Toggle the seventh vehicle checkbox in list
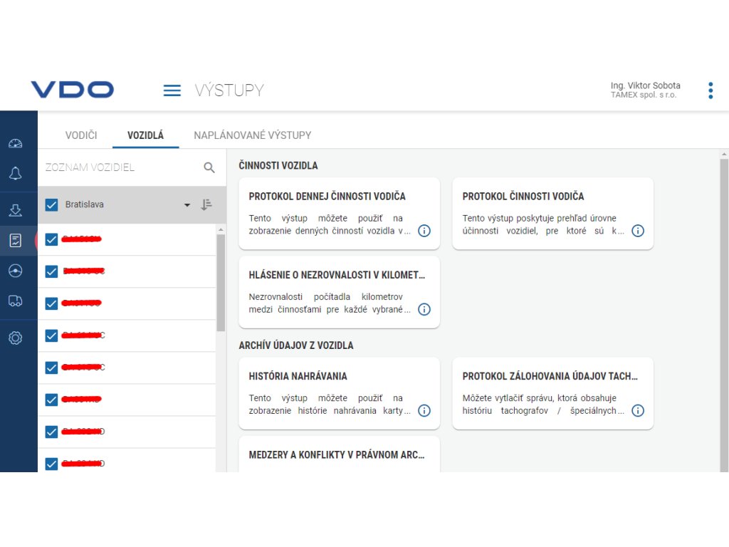 51,432
